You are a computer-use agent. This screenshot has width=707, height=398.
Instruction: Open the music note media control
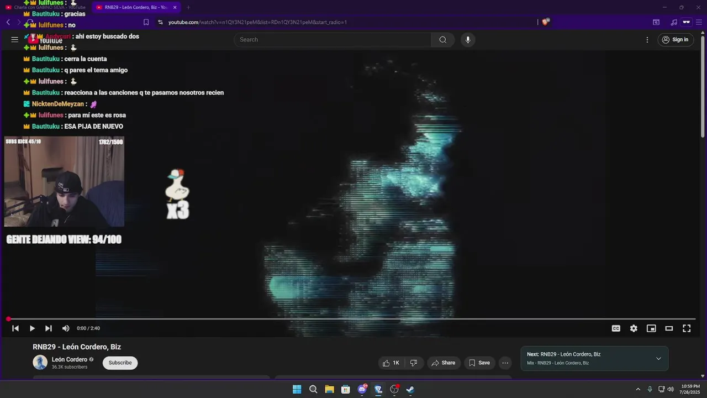(673, 22)
